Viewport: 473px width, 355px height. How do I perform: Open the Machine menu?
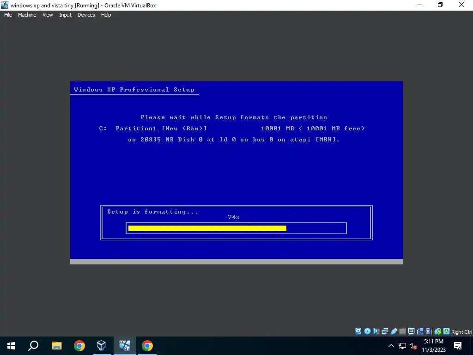pos(27,15)
